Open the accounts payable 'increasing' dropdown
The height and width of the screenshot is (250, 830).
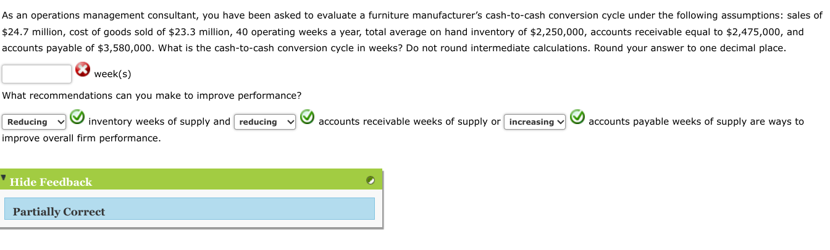535,122
